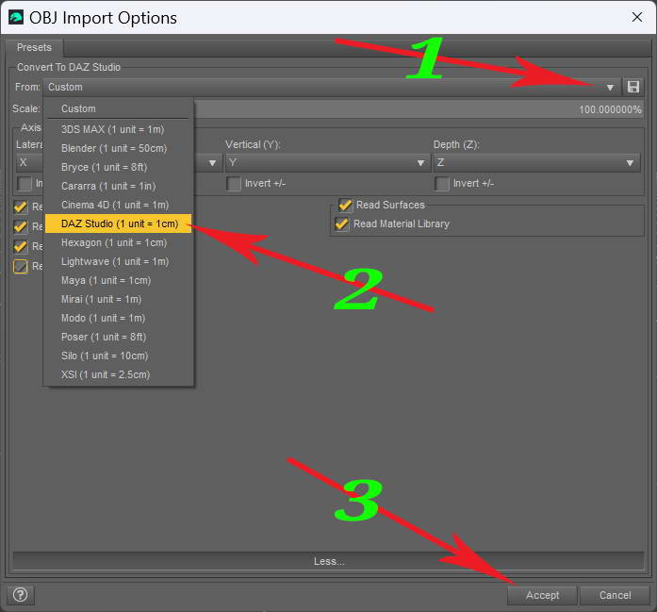Enable the unchecked bottom Read option checkbox
The width and height of the screenshot is (657, 612).
tap(21, 266)
